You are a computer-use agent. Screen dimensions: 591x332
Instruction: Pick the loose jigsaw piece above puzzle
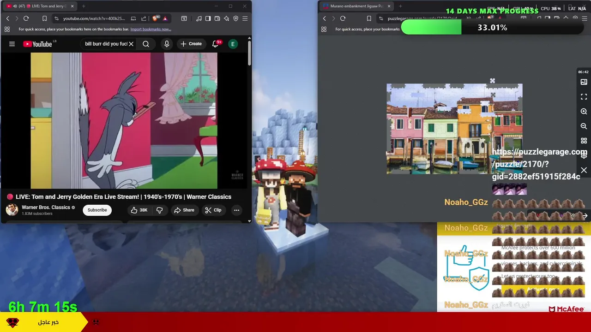[492, 81]
